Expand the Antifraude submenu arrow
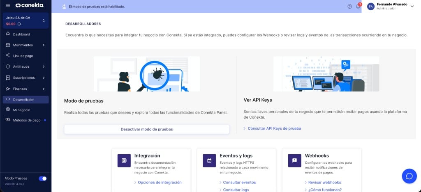The image size is (421, 192). click(x=44, y=66)
